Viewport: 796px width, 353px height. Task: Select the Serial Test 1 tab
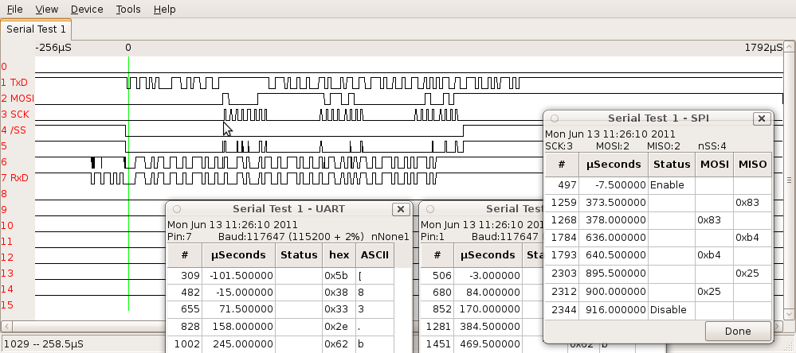[x=36, y=29]
